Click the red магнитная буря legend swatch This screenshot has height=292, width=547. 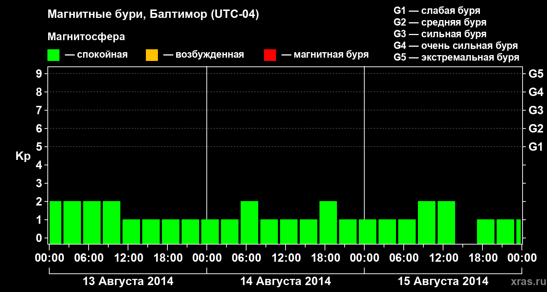point(270,55)
